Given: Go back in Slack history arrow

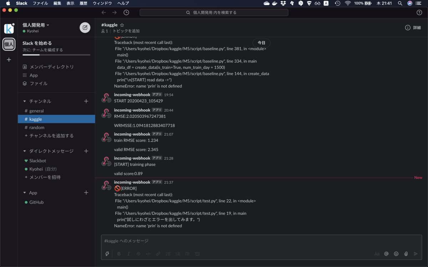Looking at the screenshot, I should pyautogui.click(x=104, y=12).
